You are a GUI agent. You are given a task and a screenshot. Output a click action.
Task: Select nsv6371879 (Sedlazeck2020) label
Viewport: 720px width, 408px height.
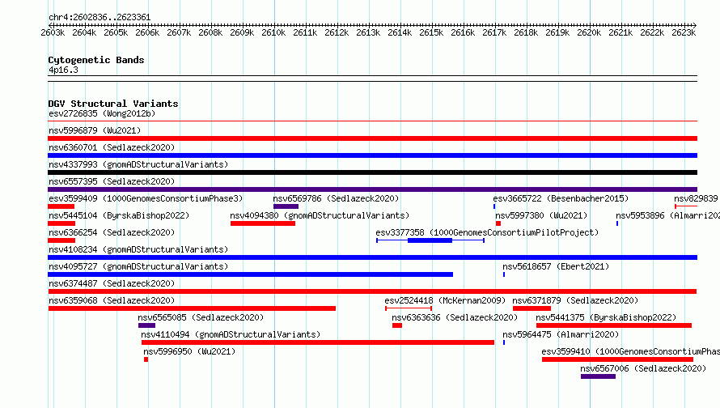(x=575, y=300)
